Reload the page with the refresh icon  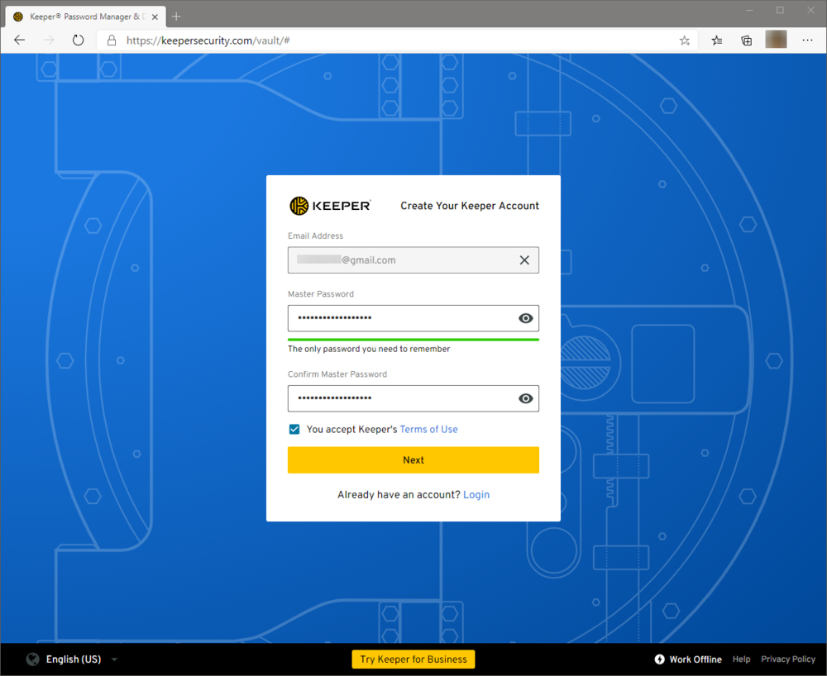(78, 40)
